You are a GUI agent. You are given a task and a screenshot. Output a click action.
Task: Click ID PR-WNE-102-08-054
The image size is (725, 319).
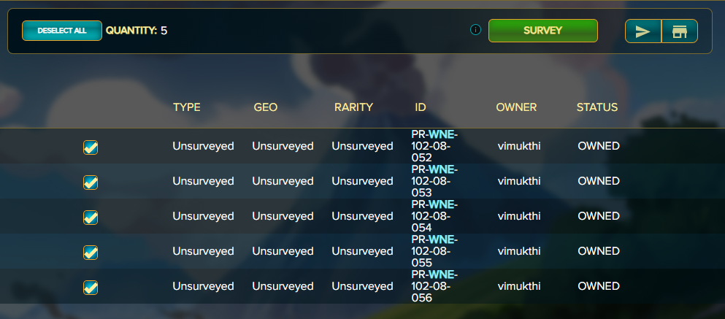(434, 216)
